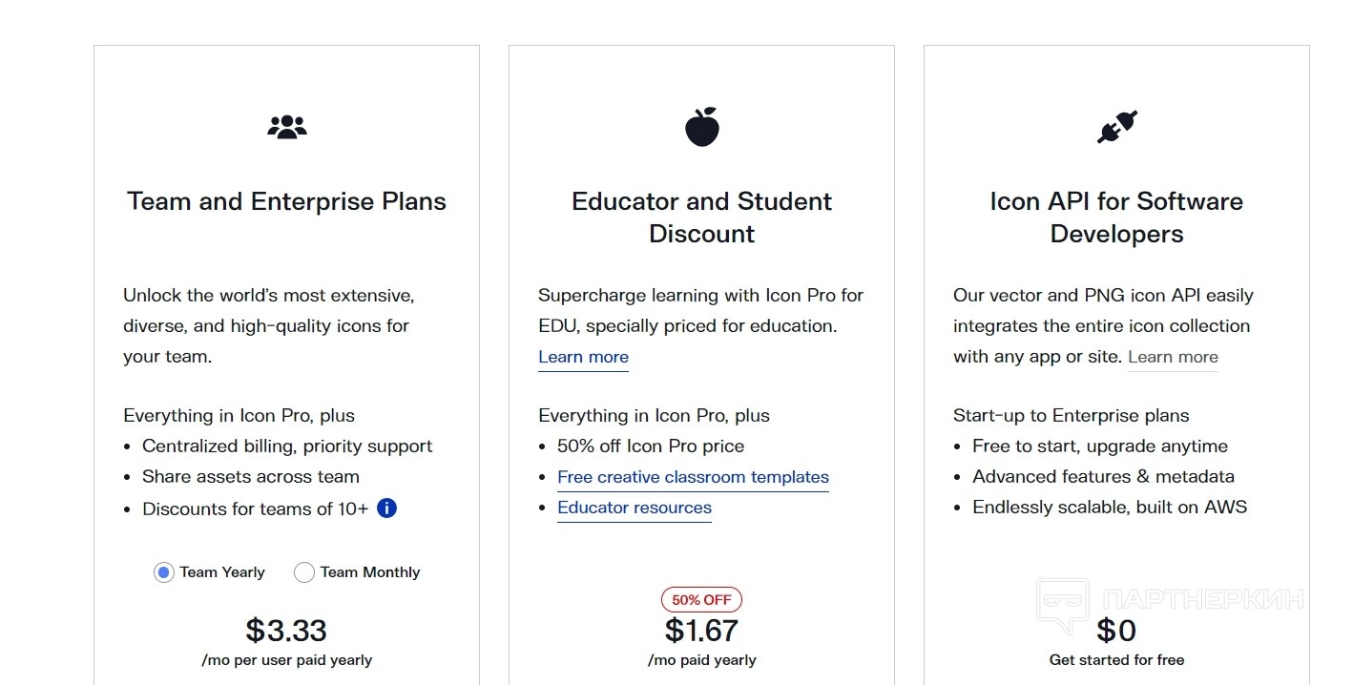Click the Team and Enterprise Plans heading
This screenshot has height=685, width=1353.
[286, 201]
